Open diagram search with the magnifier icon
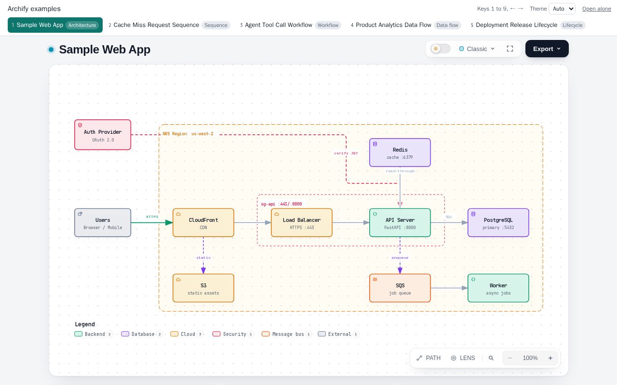The image size is (617, 385). pos(491,358)
